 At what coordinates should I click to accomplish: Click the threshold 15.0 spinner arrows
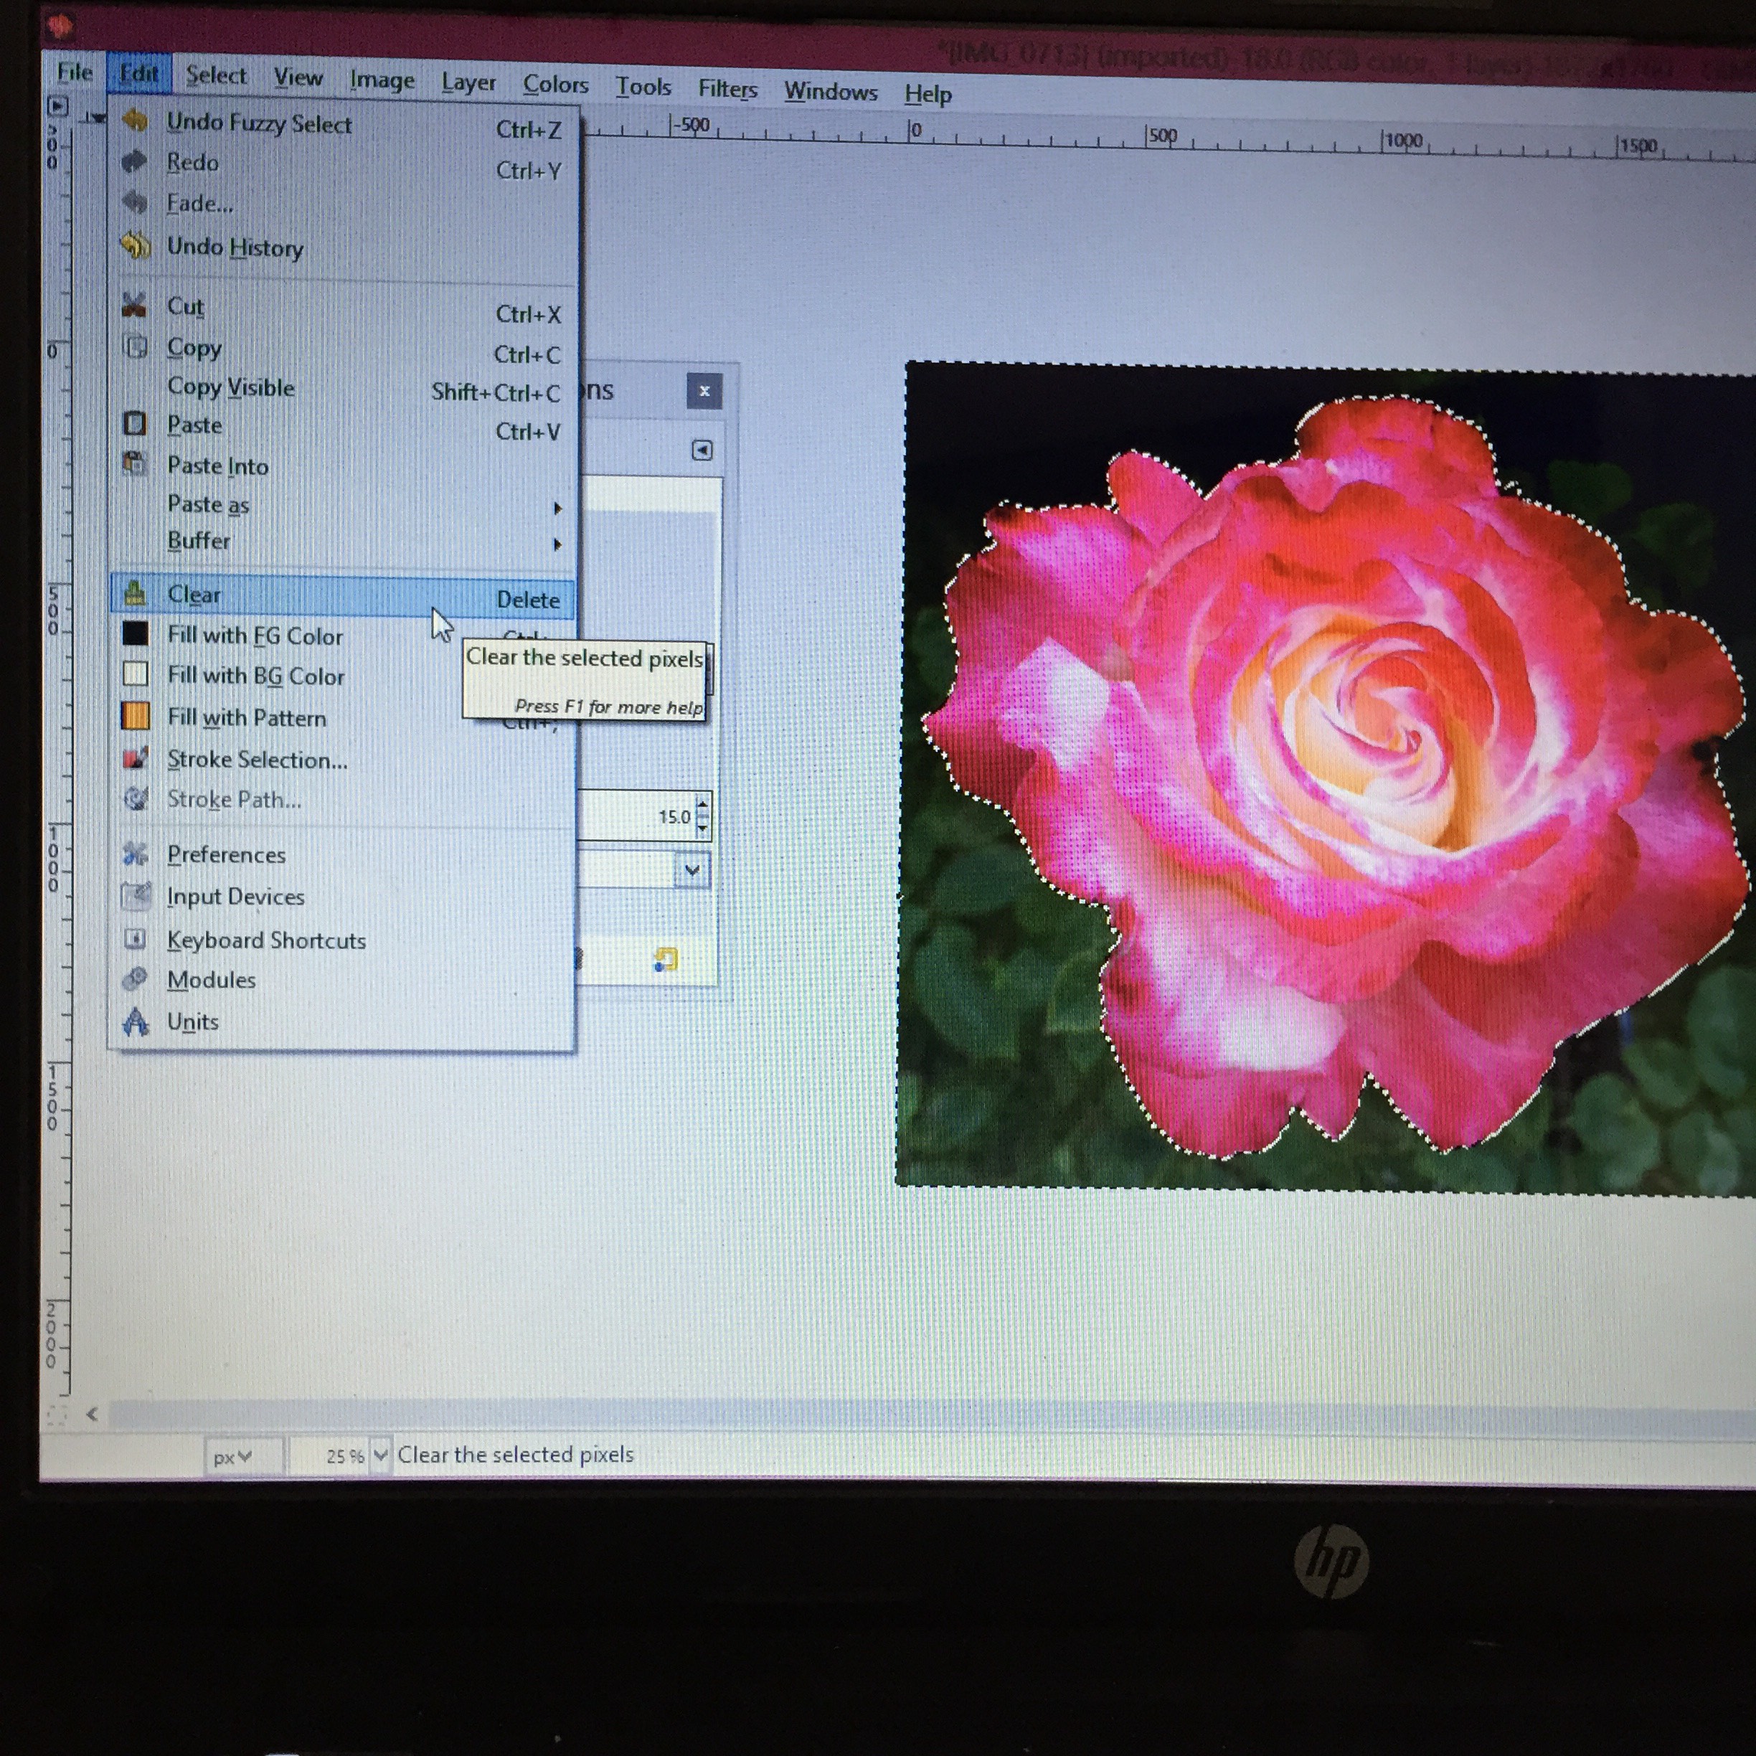[x=702, y=816]
